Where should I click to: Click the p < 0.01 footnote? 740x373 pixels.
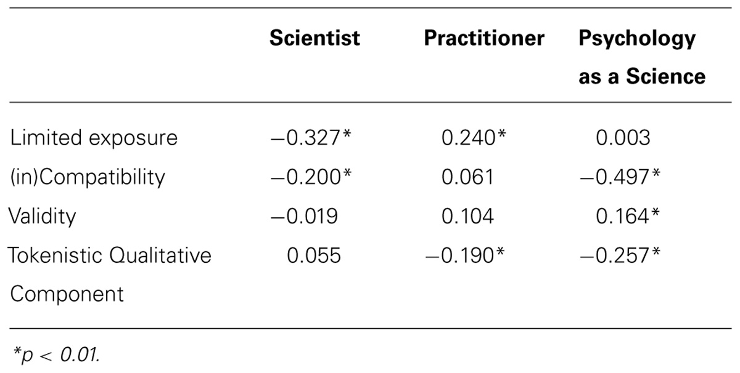56,353
